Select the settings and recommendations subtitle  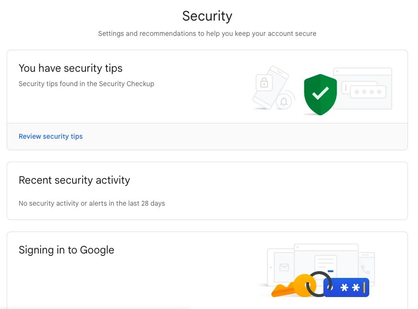[x=207, y=33]
